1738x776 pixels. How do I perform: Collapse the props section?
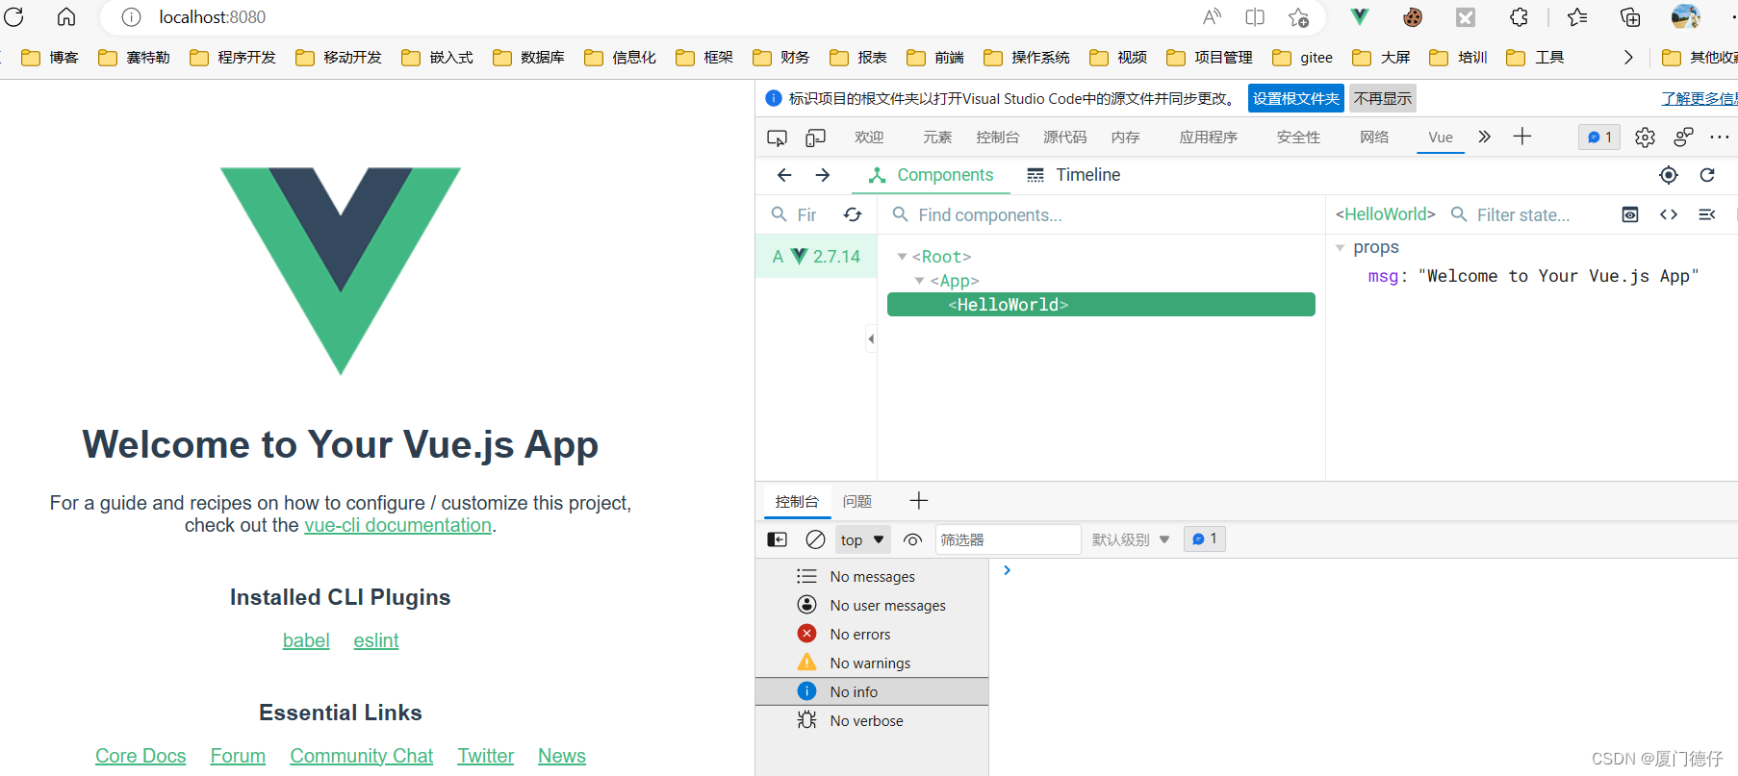tap(1340, 248)
